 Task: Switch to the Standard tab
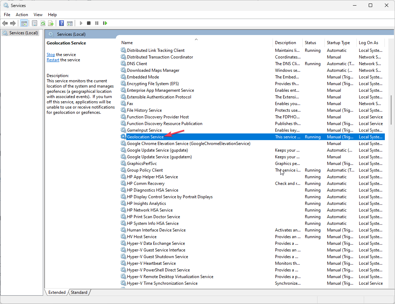point(79,292)
